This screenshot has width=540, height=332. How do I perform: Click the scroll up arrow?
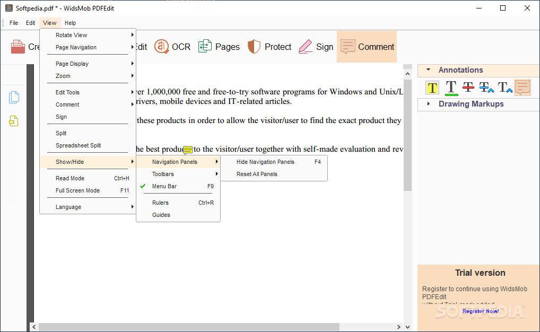pos(407,74)
